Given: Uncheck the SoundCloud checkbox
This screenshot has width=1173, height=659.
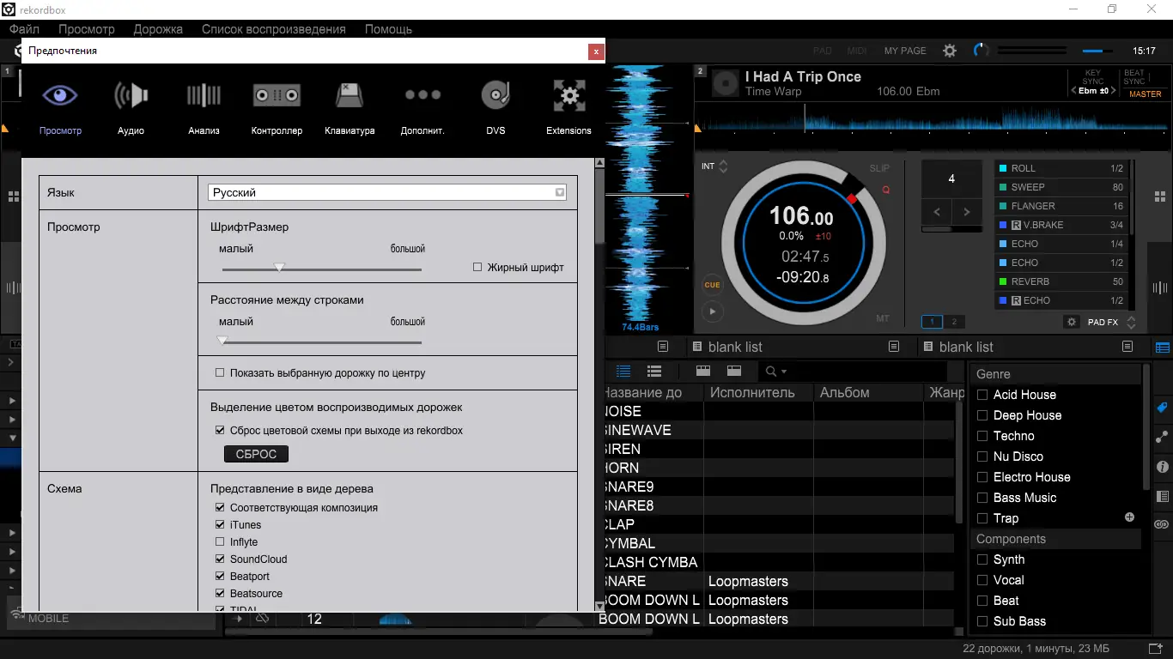Looking at the screenshot, I should [220, 559].
